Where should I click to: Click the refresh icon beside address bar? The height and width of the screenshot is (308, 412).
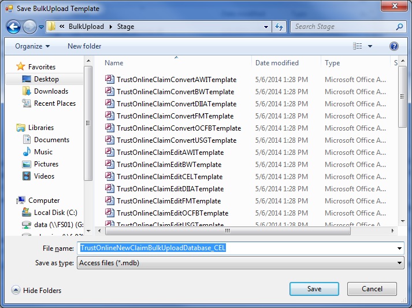(x=280, y=27)
